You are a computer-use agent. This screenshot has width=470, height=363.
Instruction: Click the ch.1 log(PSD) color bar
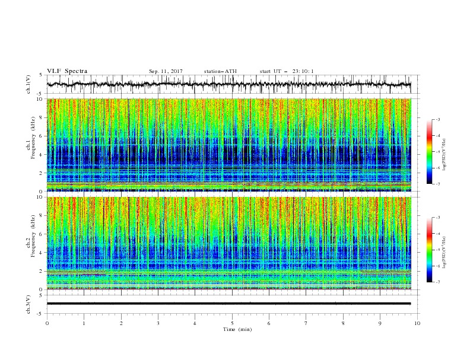coord(429,152)
